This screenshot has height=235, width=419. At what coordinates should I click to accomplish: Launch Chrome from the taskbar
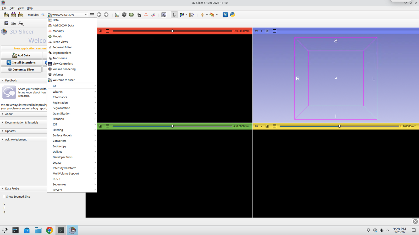coord(49,230)
